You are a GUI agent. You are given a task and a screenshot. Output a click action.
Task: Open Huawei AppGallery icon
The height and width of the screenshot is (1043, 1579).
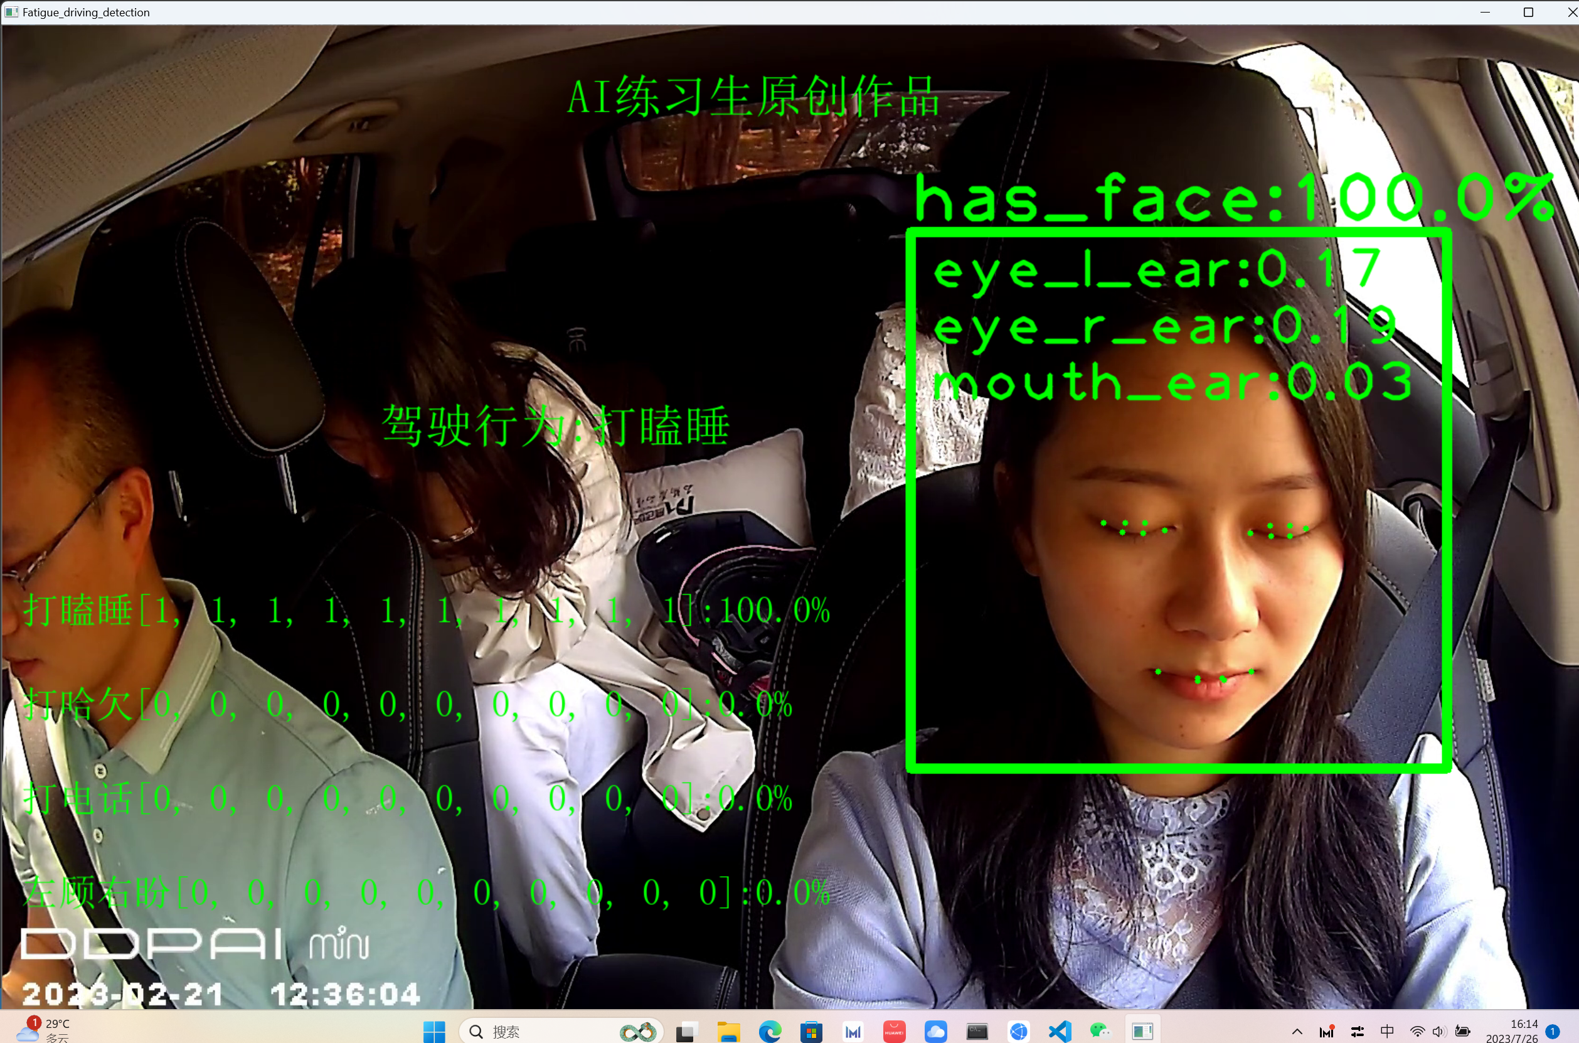[x=894, y=1032]
